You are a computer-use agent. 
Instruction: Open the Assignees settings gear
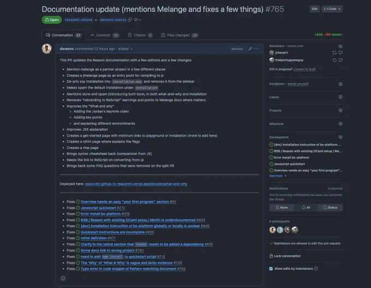coord(340,84)
